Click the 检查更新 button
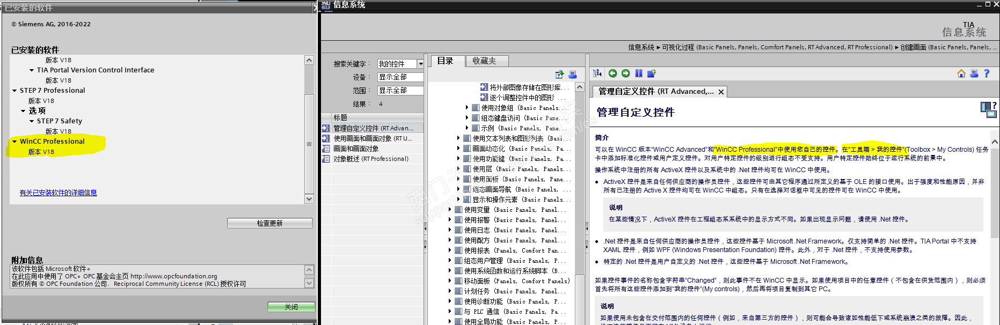Viewport: 1000px width, 325px height. (270, 223)
